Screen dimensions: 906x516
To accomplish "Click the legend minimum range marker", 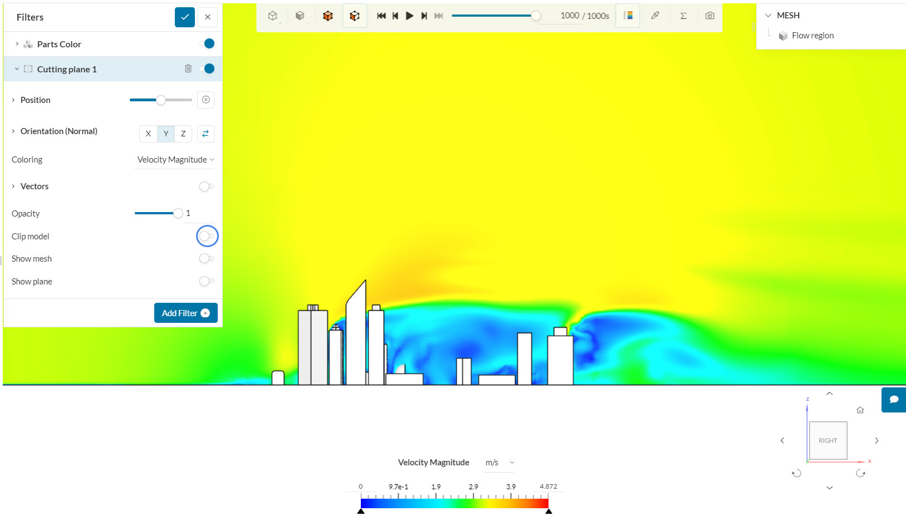I will click(361, 511).
